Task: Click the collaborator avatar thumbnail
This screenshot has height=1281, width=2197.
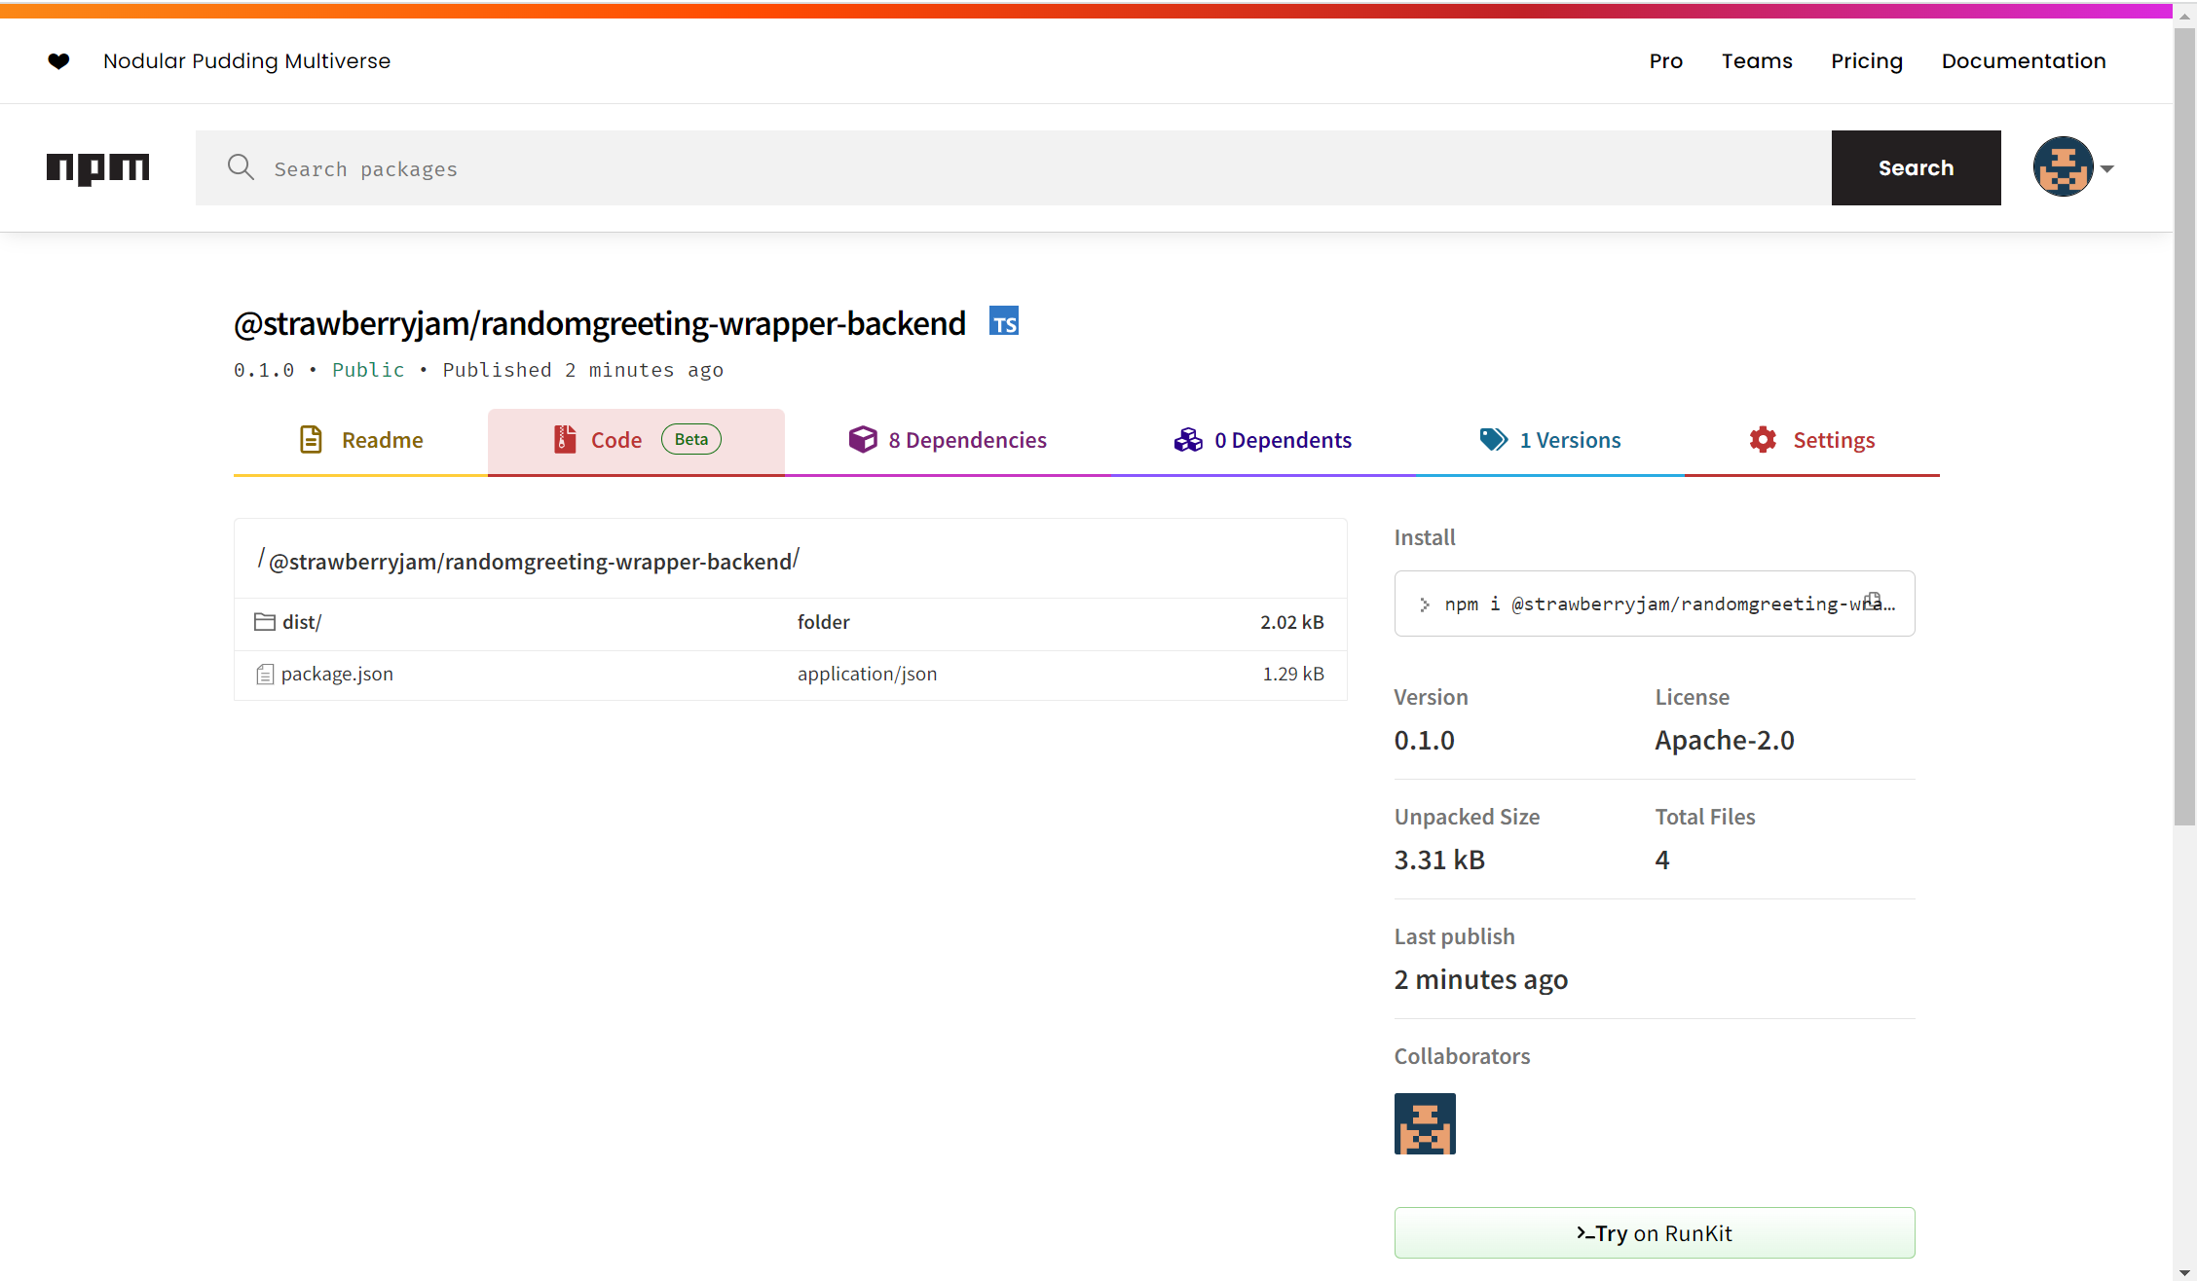Action: click(x=1425, y=1123)
